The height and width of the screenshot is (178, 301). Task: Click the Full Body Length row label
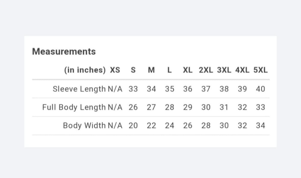74,107
